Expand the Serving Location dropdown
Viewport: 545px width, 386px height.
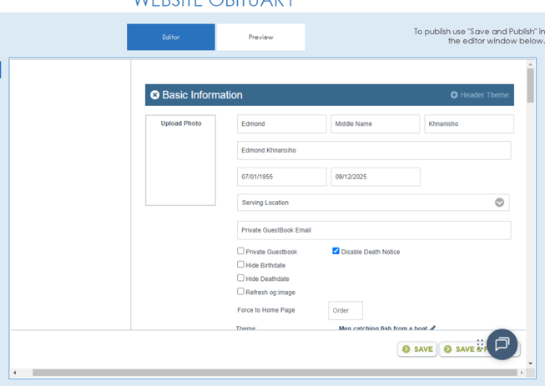click(x=499, y=203)
